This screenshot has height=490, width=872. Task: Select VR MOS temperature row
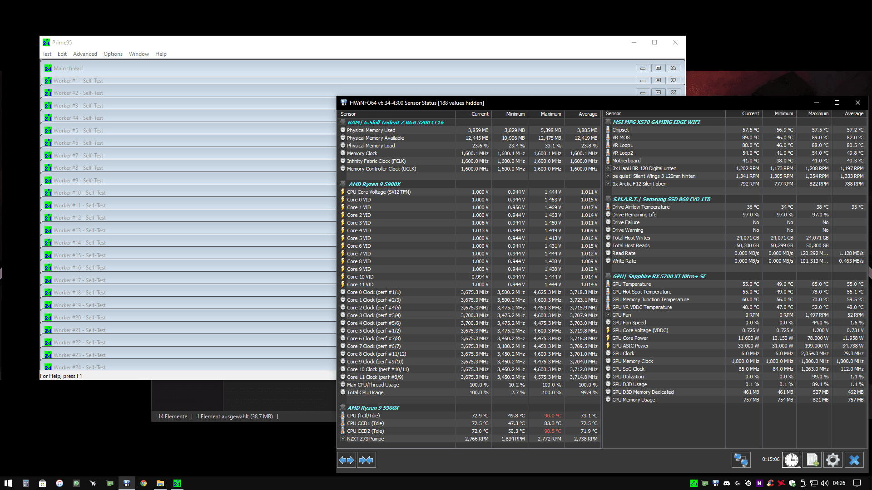pos(735,137)
